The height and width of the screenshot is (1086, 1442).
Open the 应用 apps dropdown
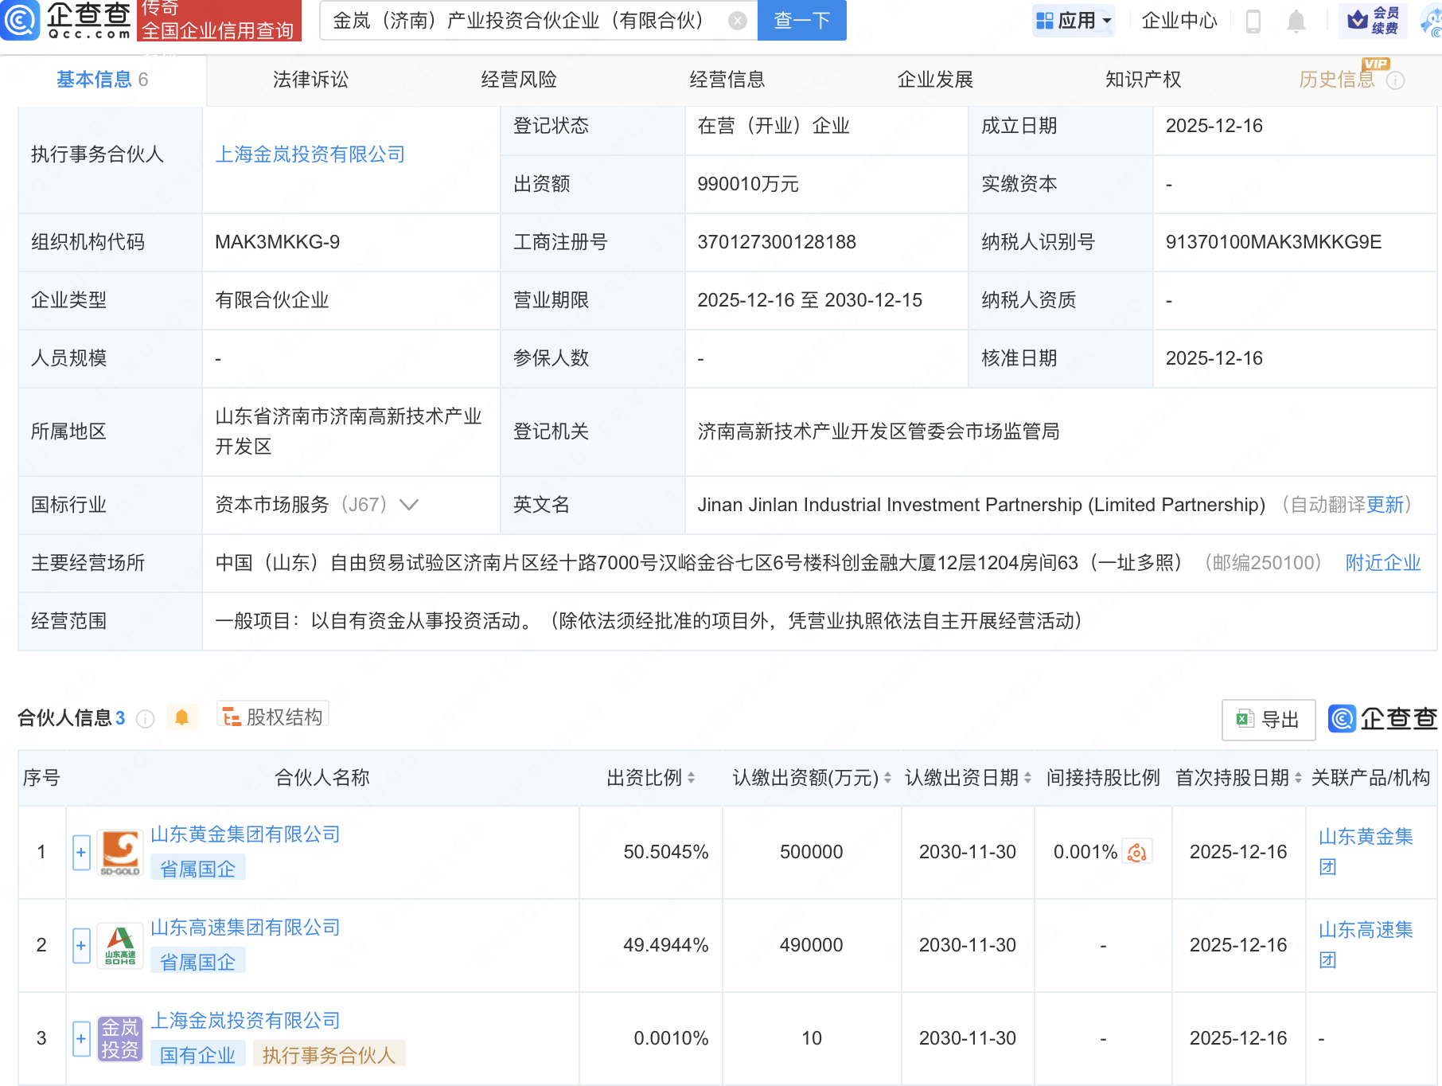pyautogui.click(x=1074, y=21)
